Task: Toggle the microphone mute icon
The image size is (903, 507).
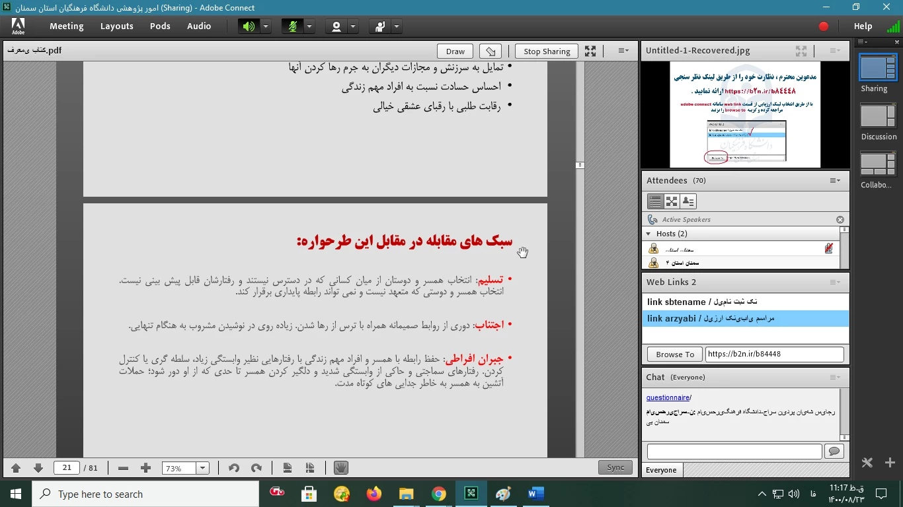Action: pyautogui.click(x=292, y=26)
